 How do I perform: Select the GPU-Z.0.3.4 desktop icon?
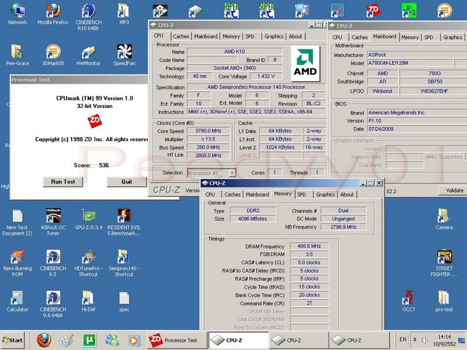[x=89, y=219]
